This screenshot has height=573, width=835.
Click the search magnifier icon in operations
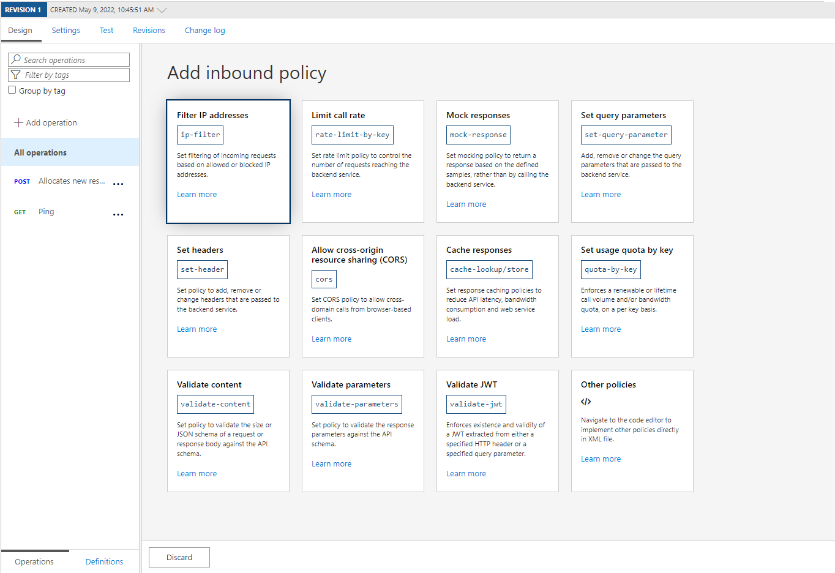[16, 60]
